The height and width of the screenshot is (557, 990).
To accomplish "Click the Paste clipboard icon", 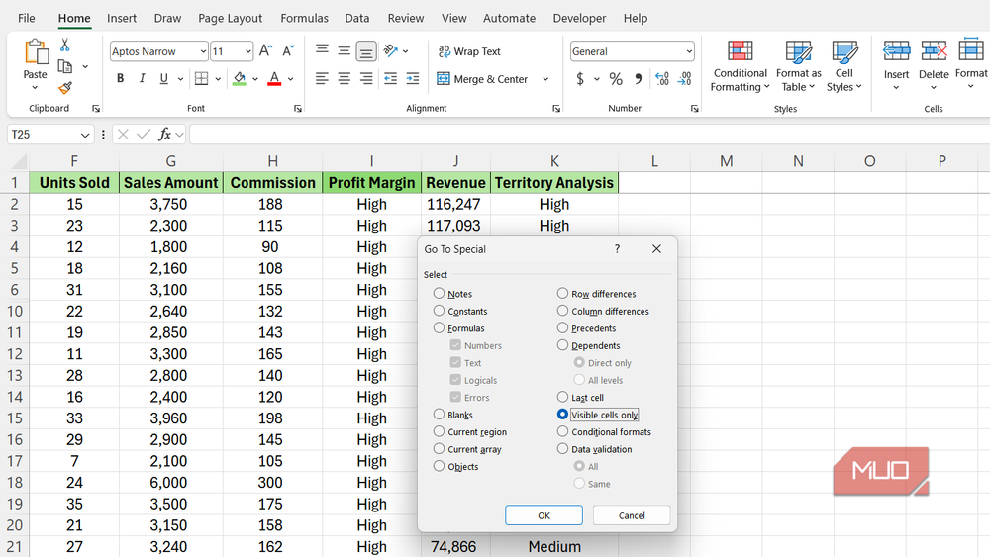I will point(36,52).
